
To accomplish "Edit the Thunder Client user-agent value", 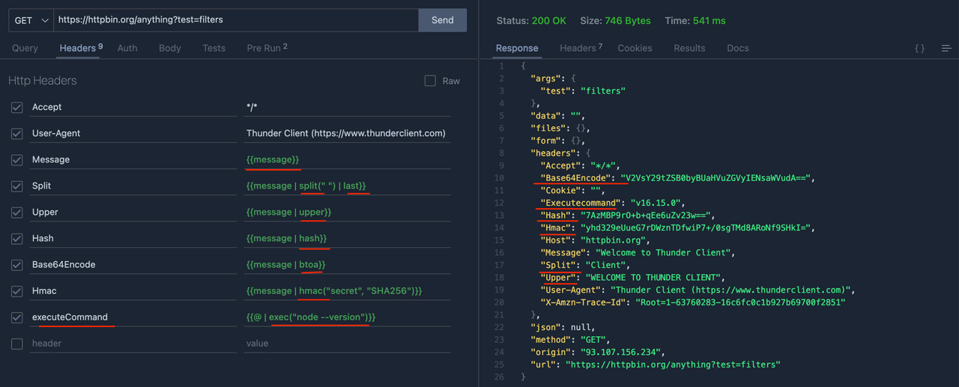I will [x=348, y=133].
